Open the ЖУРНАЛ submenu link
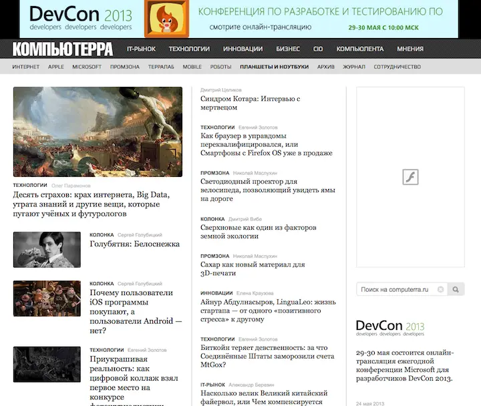 pos(354,67)
